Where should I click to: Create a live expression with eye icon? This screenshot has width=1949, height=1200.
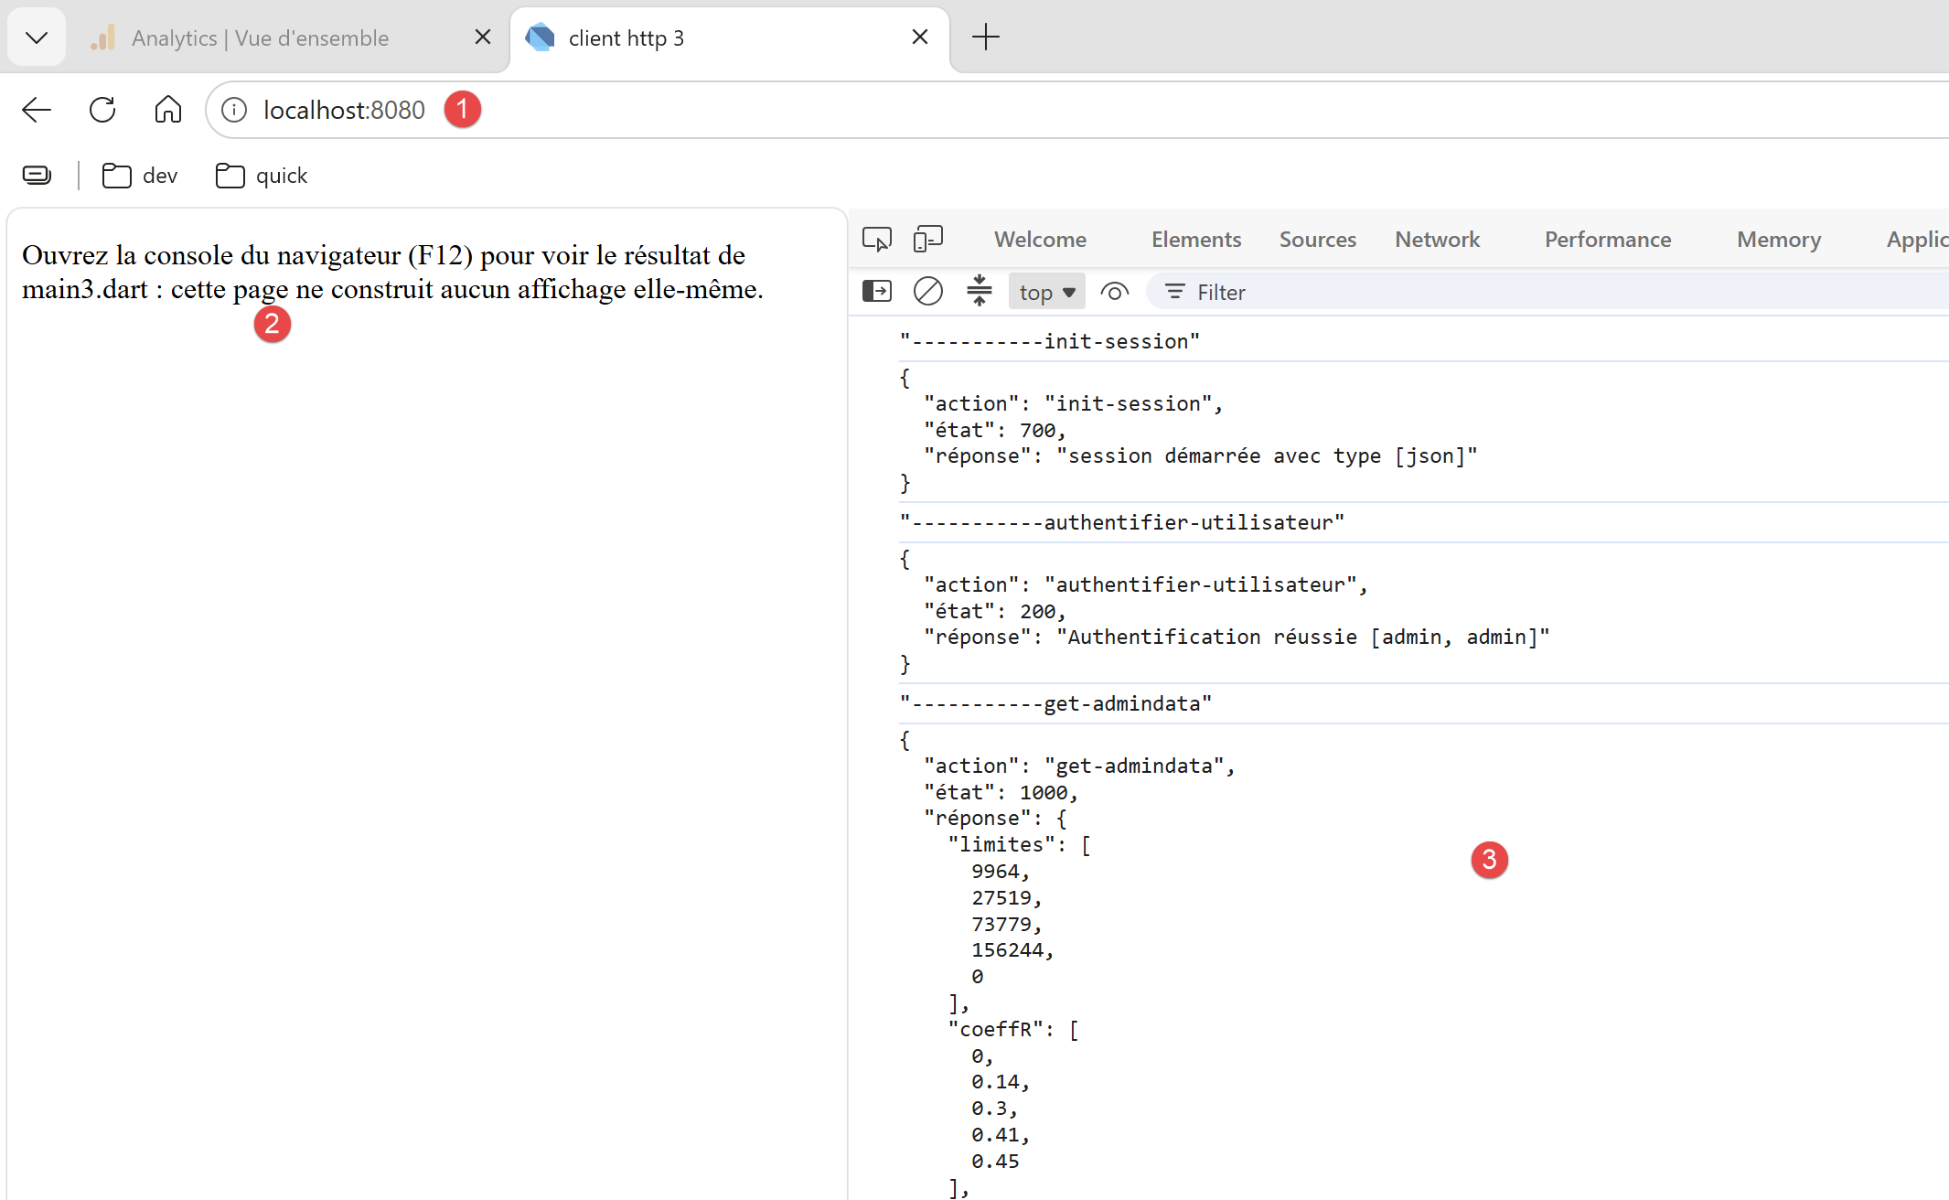[1115, 292]
